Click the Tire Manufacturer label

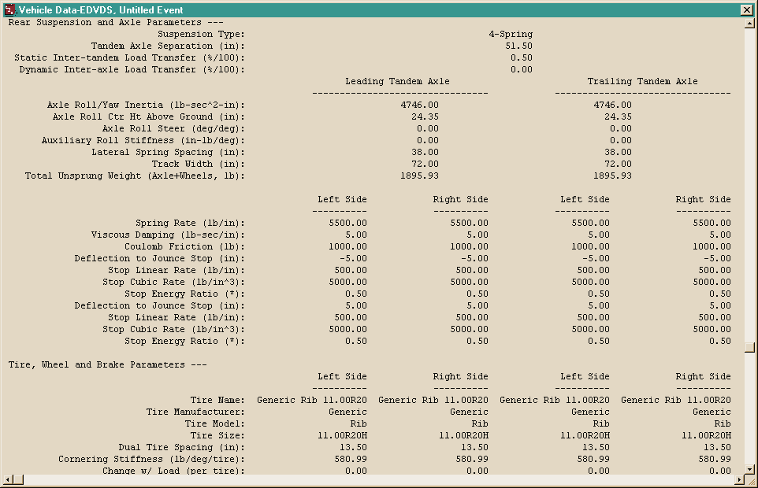point(195,412)
